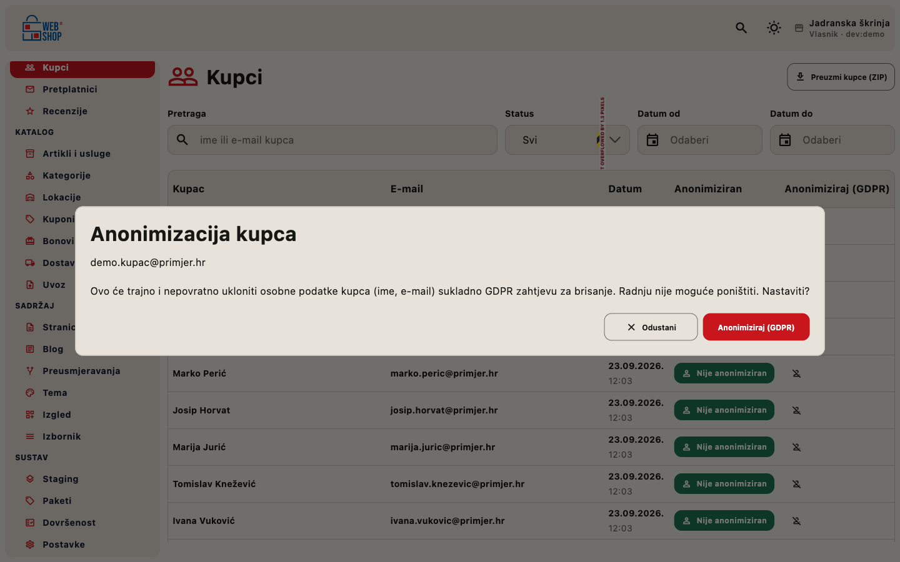Anonymize Ivana Vuković via the row icon

coord(796,521)
